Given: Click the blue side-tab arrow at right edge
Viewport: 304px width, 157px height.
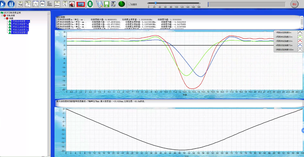Looking at the screenshot, I should tap(303, 131).
